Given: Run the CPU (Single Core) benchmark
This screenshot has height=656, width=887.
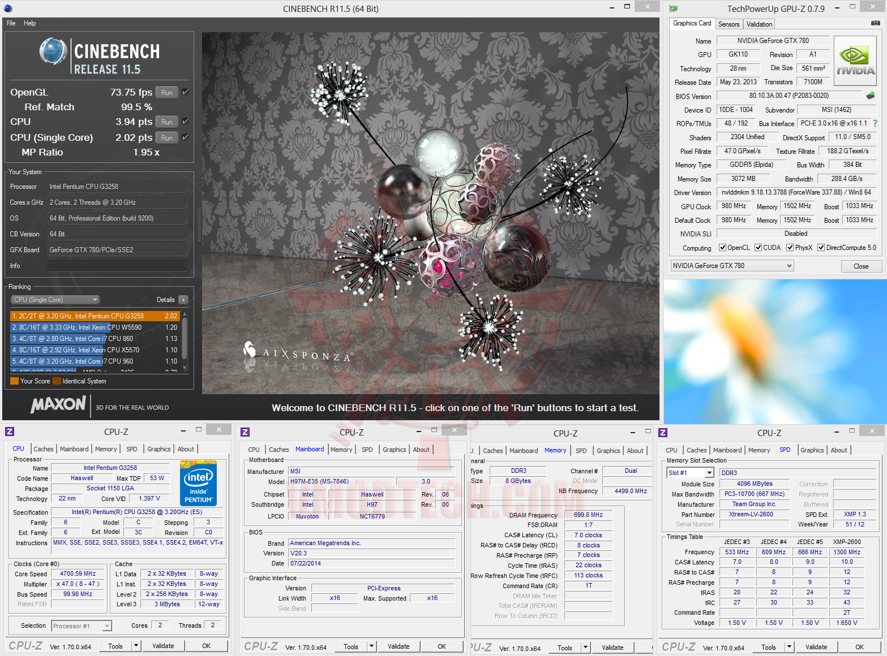Looking at the screenshot, I should click(x=167, y=137).
